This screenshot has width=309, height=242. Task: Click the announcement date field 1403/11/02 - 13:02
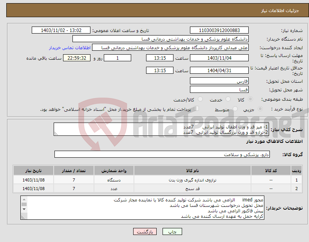click(x=61, y=30)
